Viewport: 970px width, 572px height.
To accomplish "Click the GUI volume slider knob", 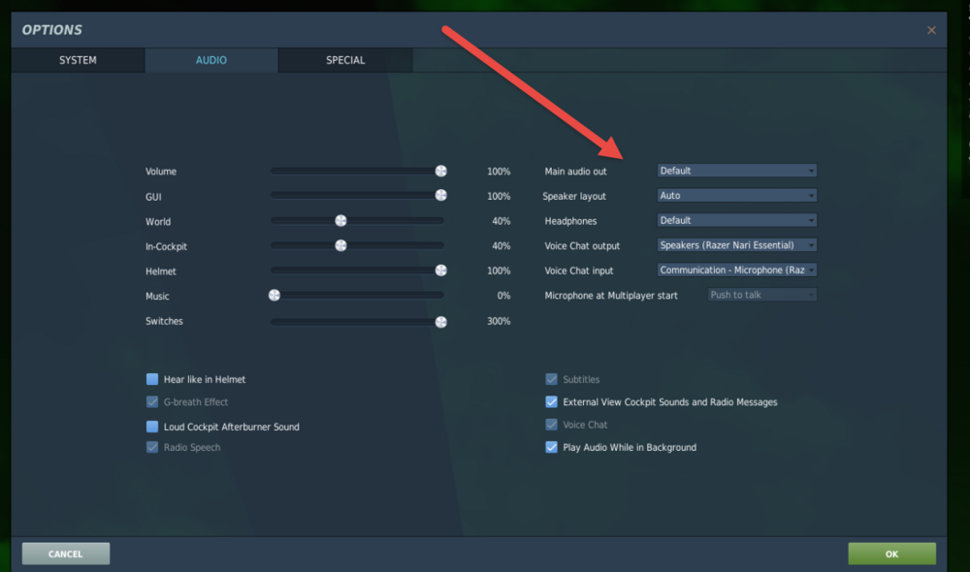I will (x=441, y=196).
